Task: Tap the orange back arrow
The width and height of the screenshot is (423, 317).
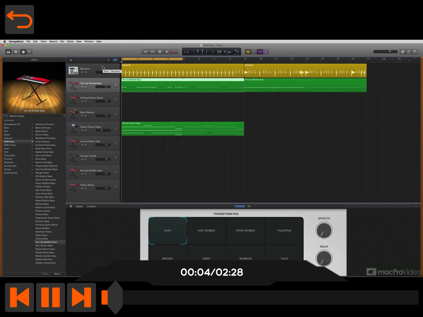Action: point(19,19)
